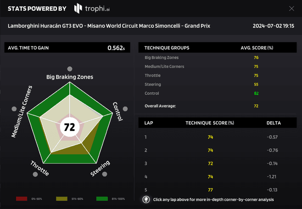Click the trophi.ai logo icon
Screen dimensions: 302x209
coord(78,8)
